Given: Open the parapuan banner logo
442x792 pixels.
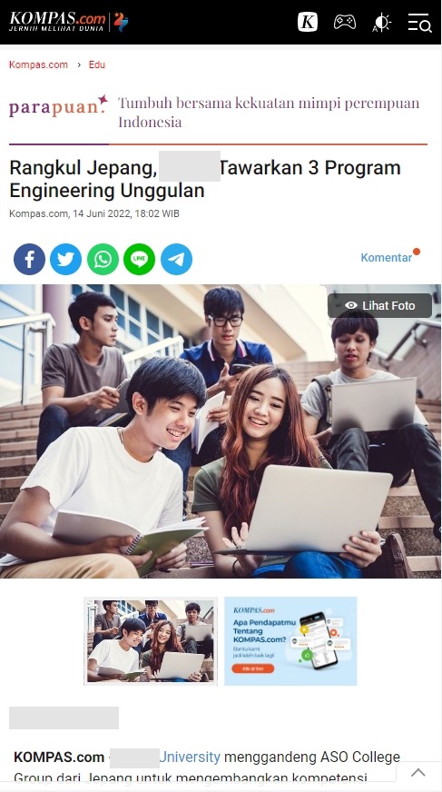Looking at the screenshot, I should click(x=58, y=106).
